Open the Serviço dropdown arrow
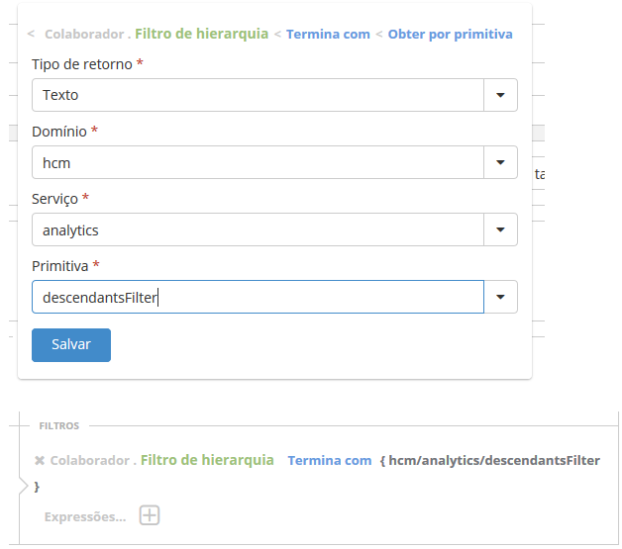This screenshot has height=549, width=622. click(x=500, y=229)
